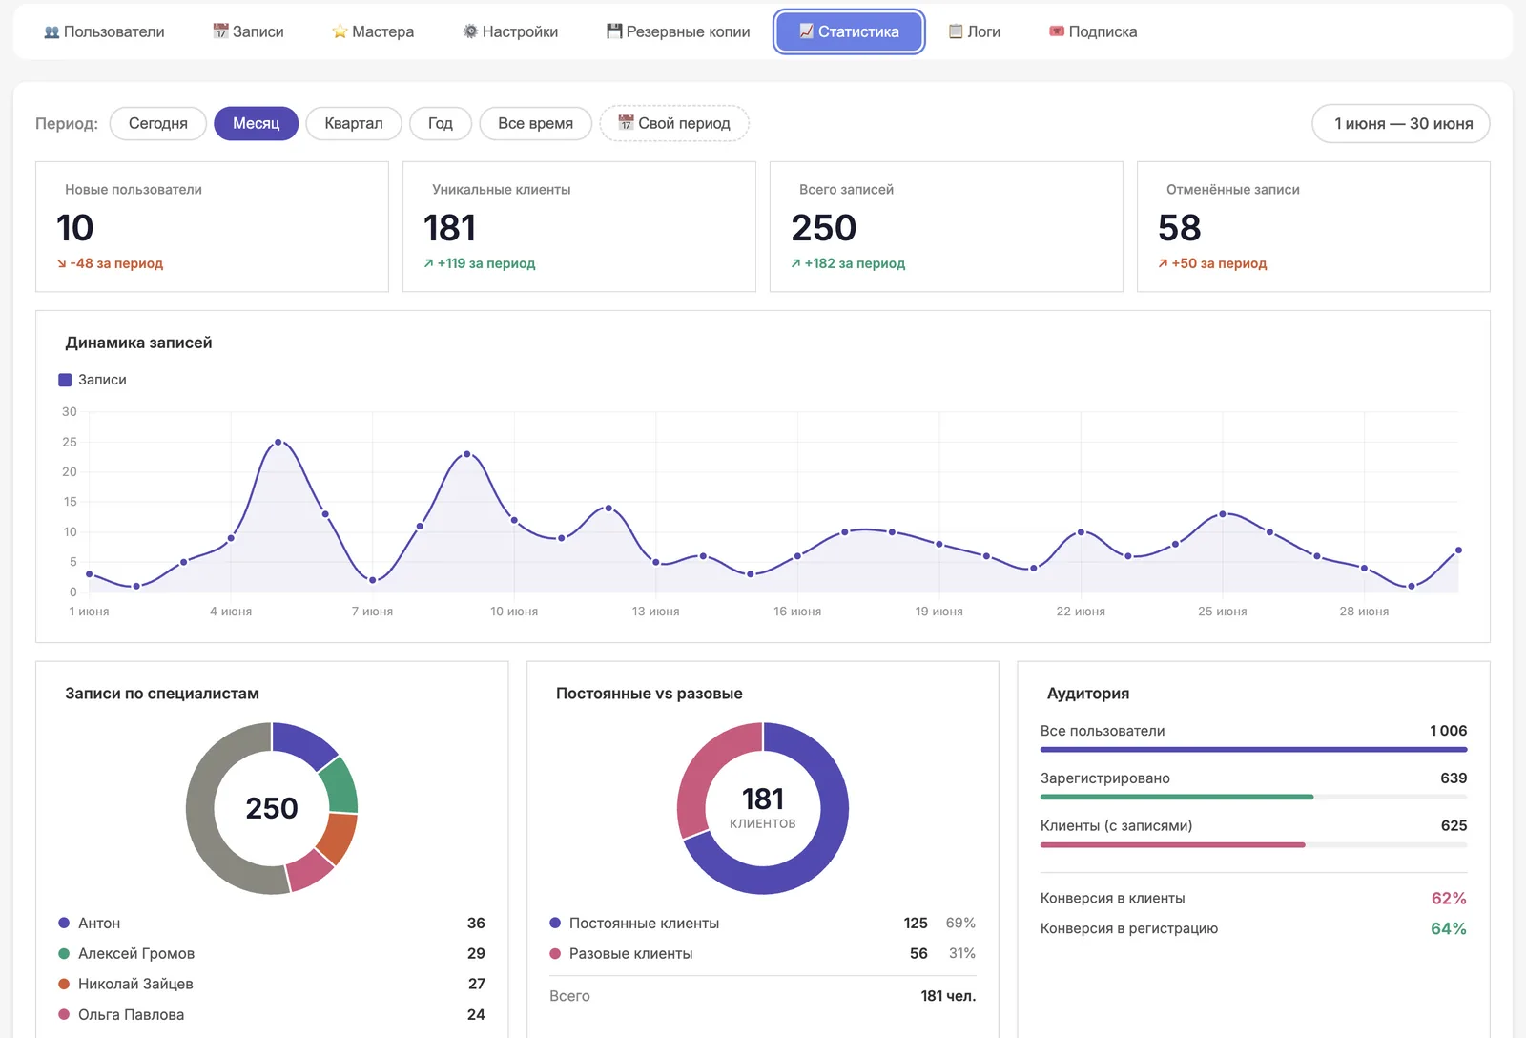Click the notepad icon for Логи
Viewport: 1526px width, 1038px height.
pos(956,31)
